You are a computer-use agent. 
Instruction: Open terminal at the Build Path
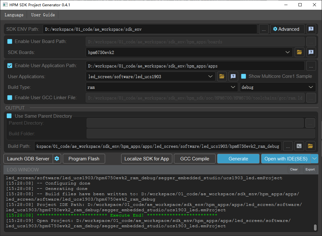point(299,146)
